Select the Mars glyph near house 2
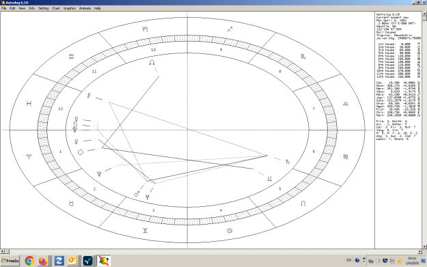 coord(137,194)
